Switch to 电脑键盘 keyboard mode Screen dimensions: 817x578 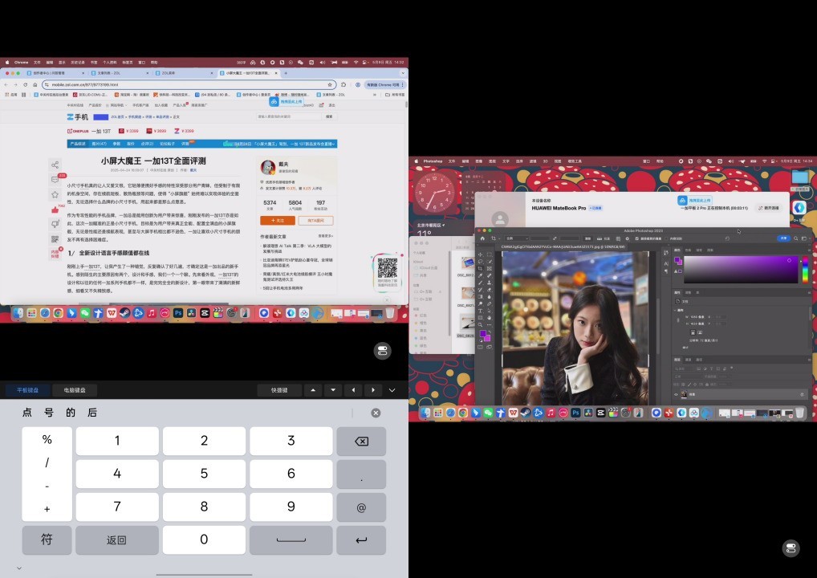75,390
